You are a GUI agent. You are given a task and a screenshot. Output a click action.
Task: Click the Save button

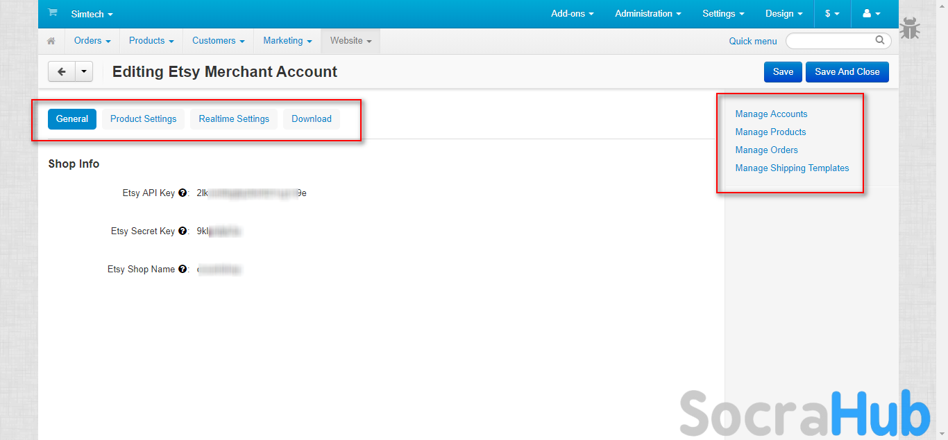click(783, 71)
